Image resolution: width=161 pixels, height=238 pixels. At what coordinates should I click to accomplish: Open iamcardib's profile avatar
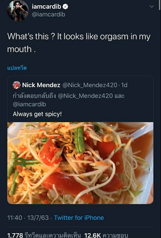coord(18,10)
